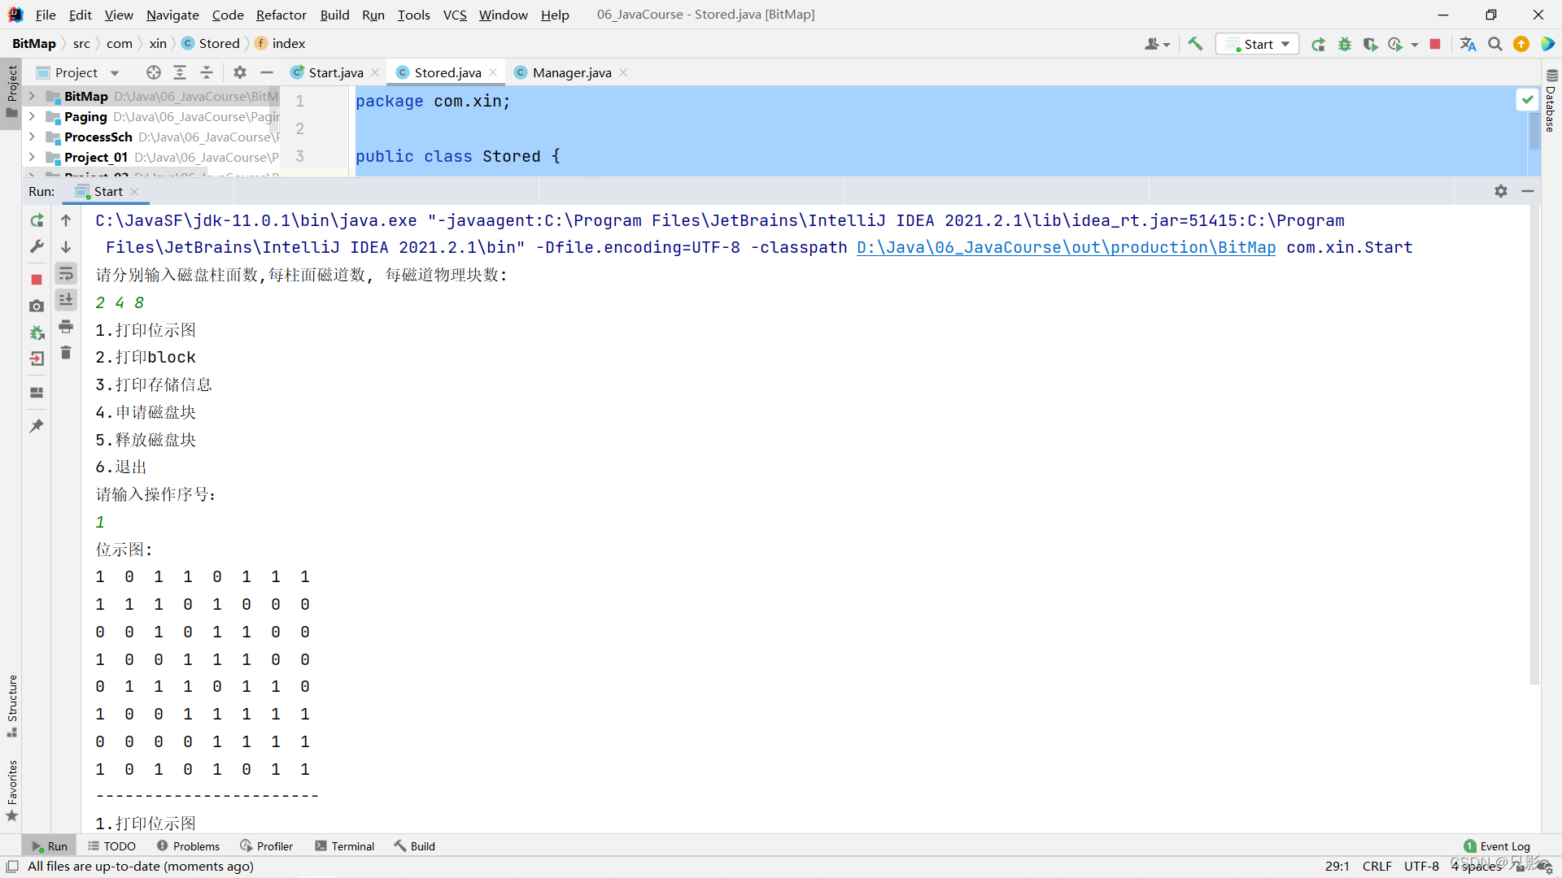Toggle scroll to end of console
Screen dimensions: 1562x878
[66, 300]
